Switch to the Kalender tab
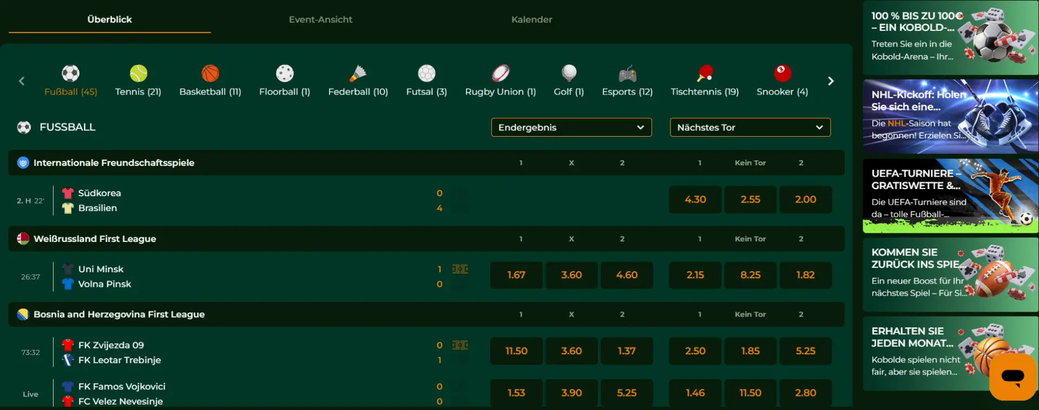 [x=531, y=19]
